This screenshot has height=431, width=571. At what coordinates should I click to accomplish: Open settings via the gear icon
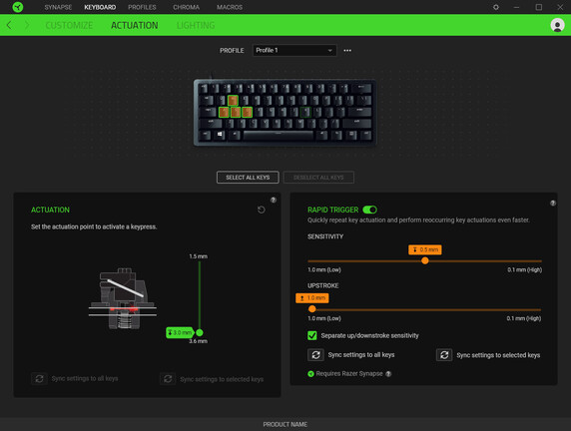(495, 7)
